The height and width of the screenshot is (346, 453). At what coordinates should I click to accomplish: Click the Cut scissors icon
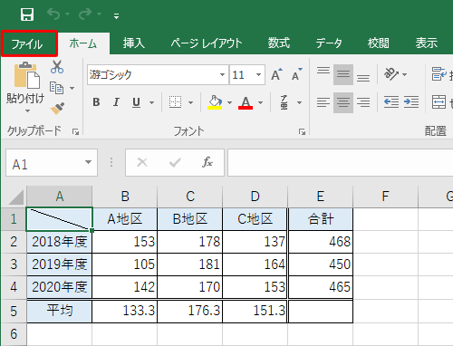(57, 67)
